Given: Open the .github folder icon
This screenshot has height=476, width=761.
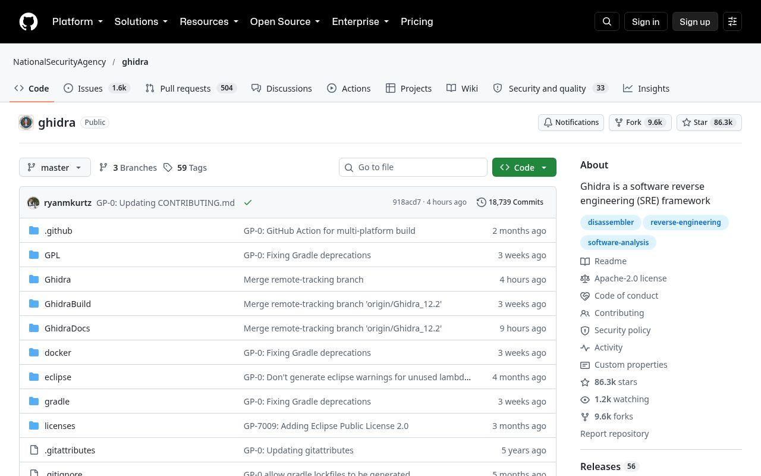Looking at the screenshot, I should point(34,230).
